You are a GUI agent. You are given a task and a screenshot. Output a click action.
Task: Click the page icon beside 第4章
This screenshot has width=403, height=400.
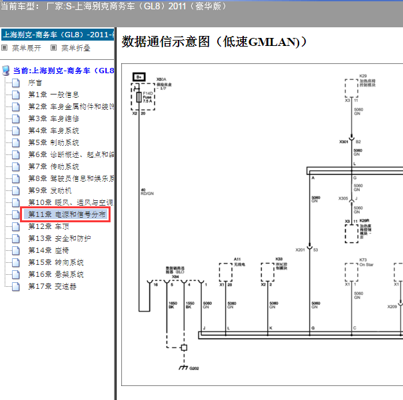point(16,130)
